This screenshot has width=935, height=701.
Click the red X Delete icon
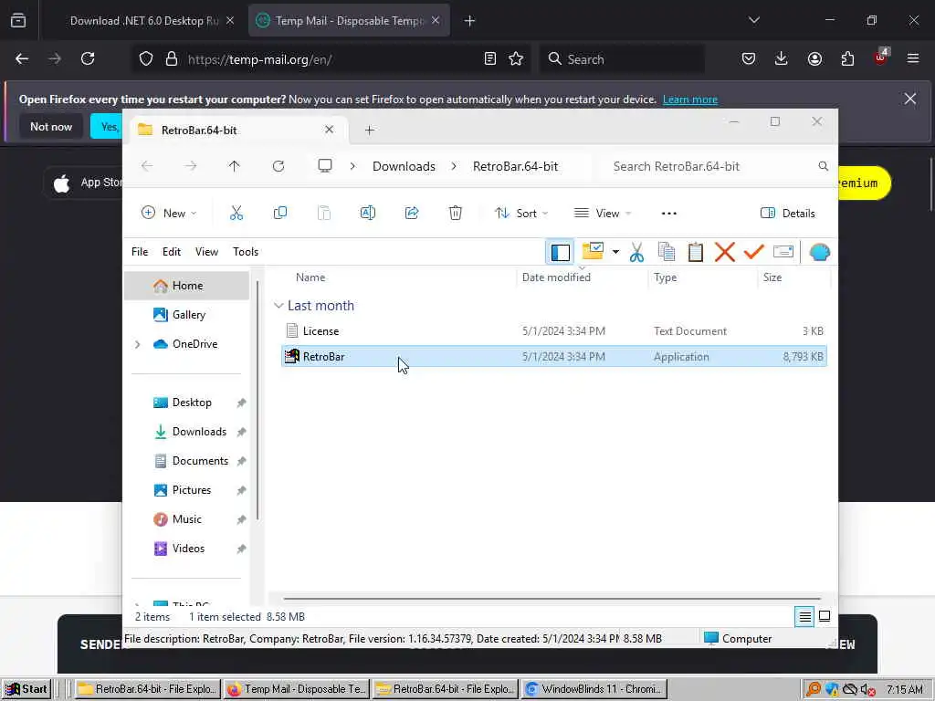click(x=724, y=252)
